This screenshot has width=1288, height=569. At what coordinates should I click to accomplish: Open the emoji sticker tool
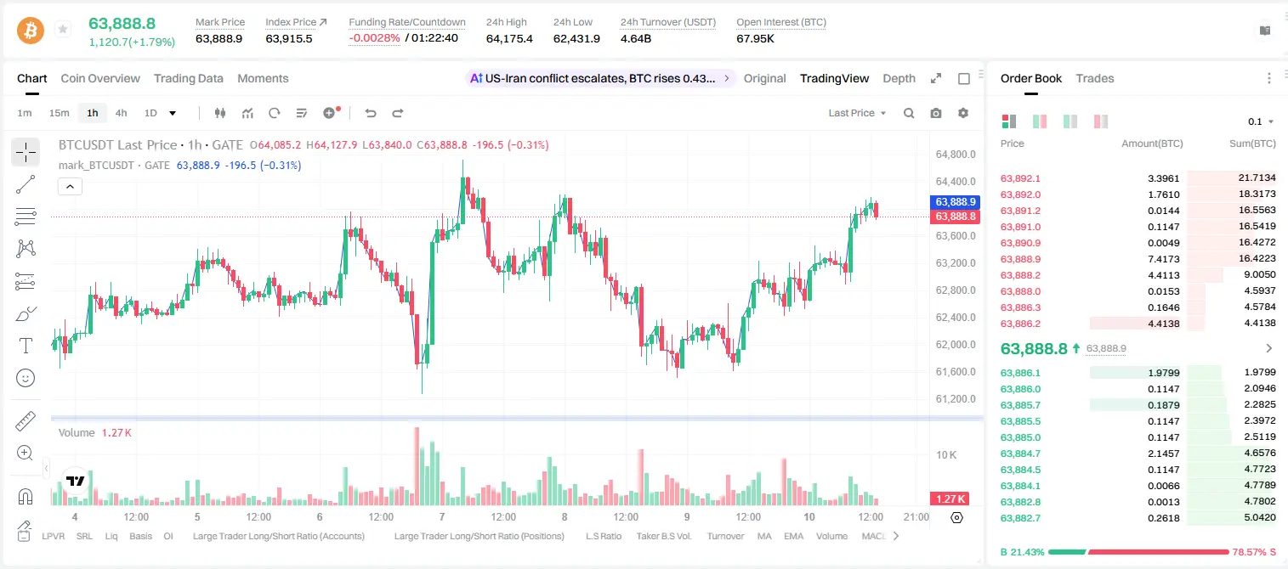26,378
